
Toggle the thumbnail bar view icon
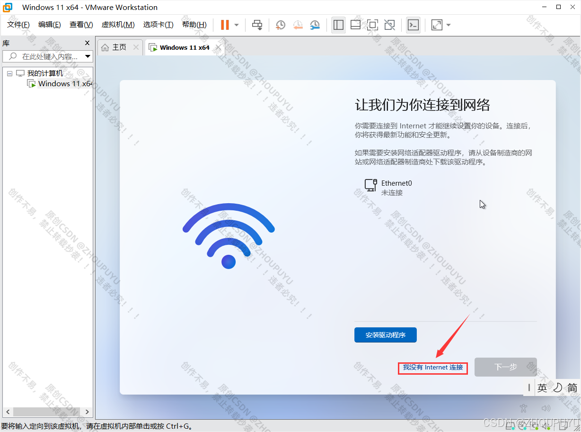tap(355, 25)
